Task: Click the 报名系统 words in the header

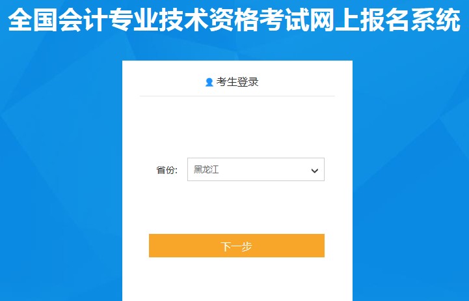Action: click(410, 20)
